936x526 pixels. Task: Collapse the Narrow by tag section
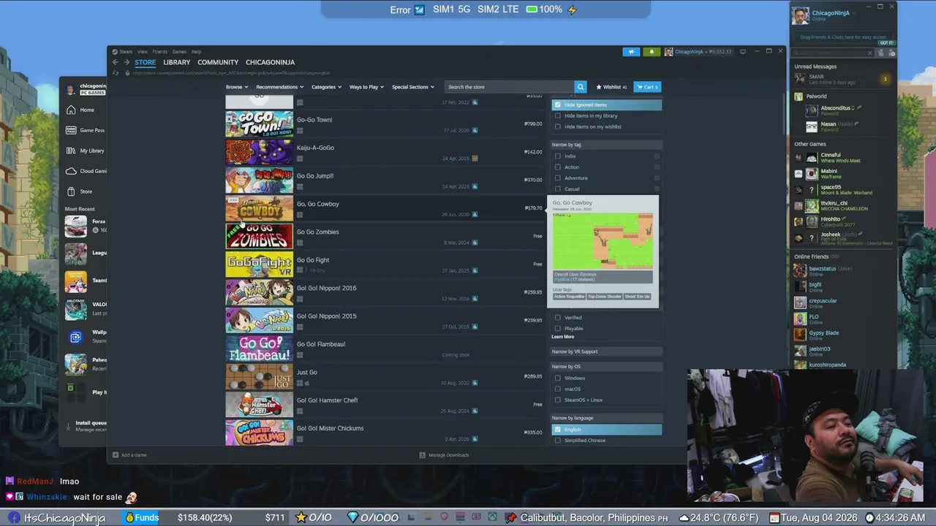pyautogui.click(x=606, y=145)
